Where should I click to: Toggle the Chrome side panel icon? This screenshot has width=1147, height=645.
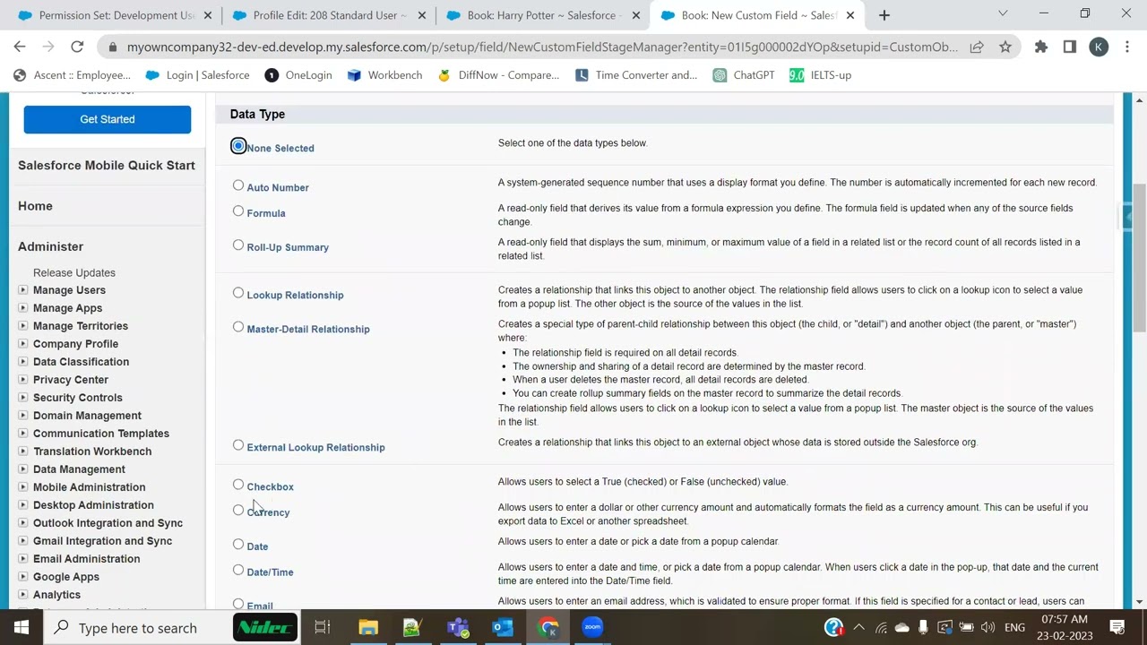click(1070, 47)
